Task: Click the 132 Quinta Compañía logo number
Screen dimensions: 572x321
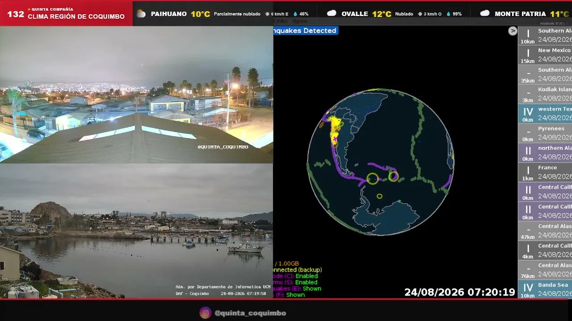Action: pyautogui.click(x=16, y=14)
